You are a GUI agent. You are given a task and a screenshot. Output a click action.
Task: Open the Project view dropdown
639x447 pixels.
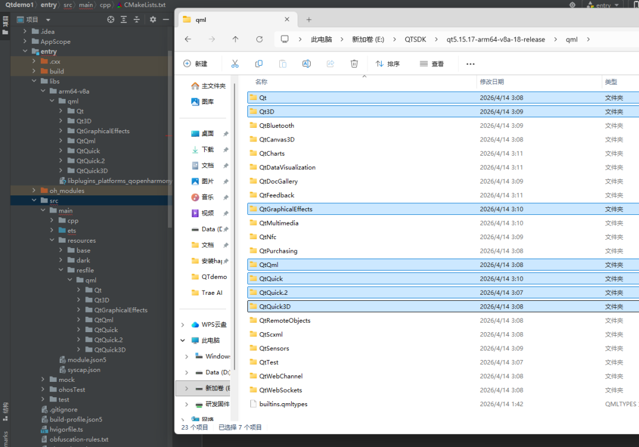click(48, 20)
